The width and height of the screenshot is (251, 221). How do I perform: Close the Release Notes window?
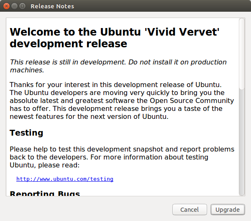pos(6,6)
